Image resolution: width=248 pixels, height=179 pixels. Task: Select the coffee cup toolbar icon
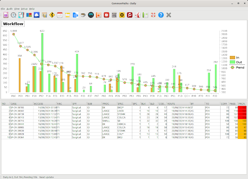tap(83, 15)
